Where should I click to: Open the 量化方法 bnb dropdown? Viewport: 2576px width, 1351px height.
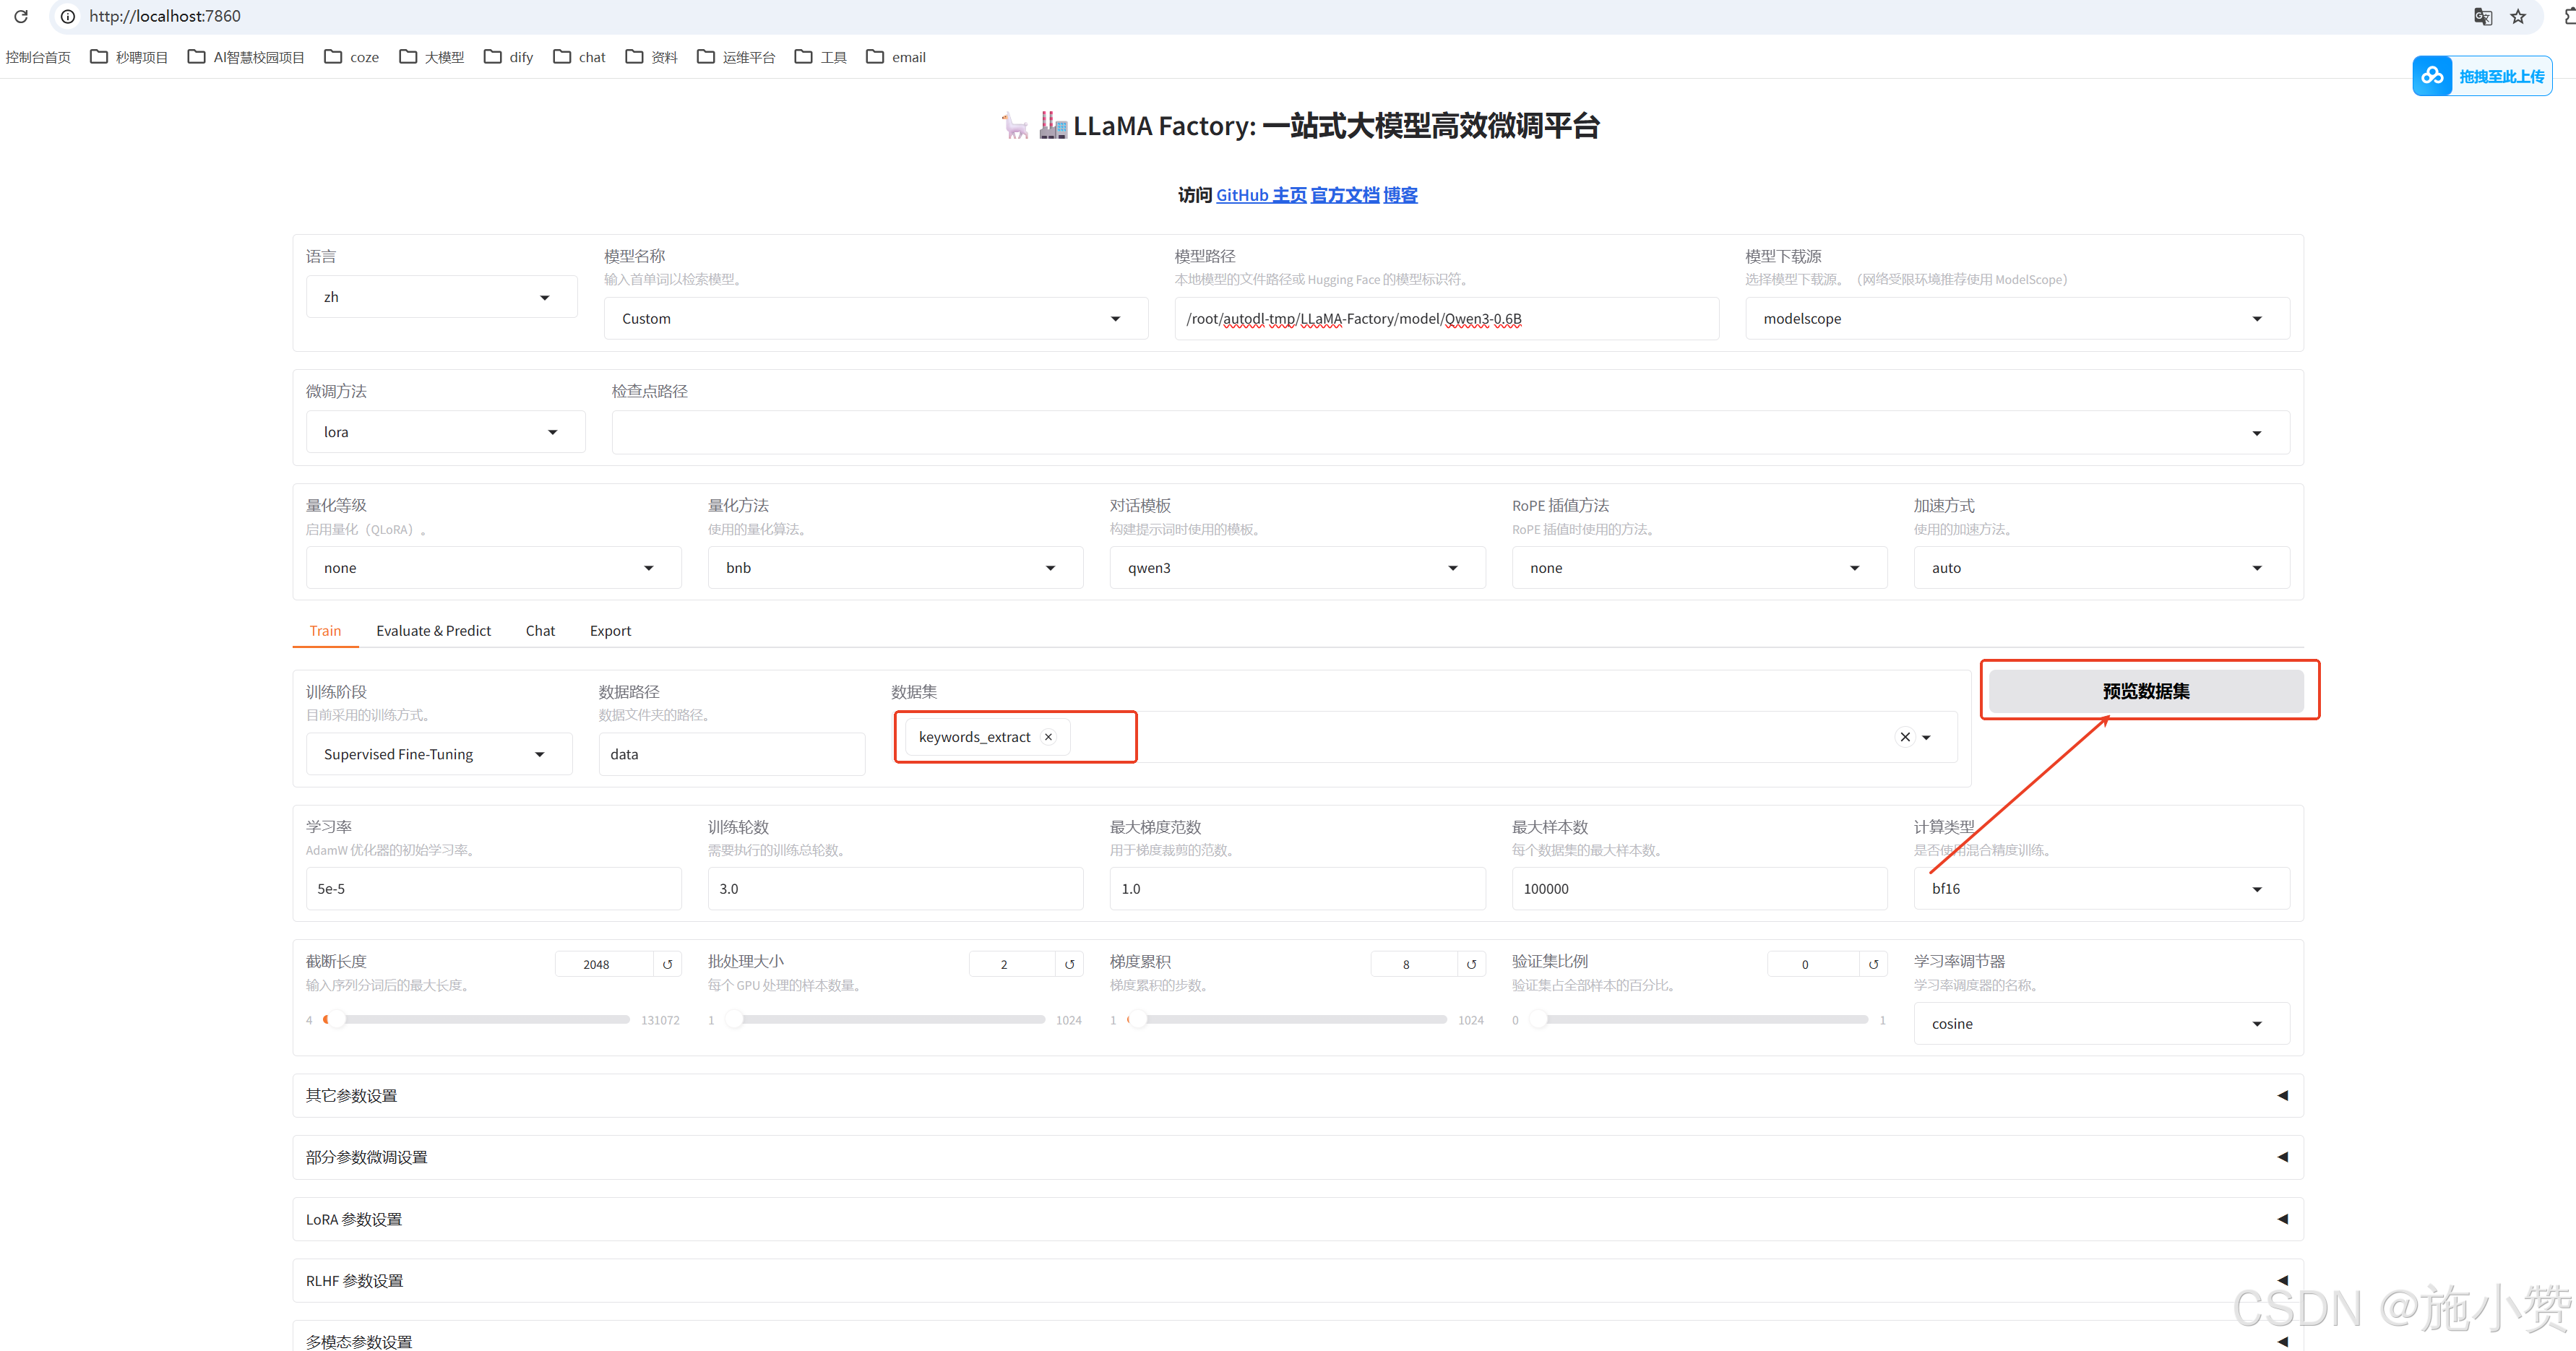pyautogui.click(x=895, y=568)
